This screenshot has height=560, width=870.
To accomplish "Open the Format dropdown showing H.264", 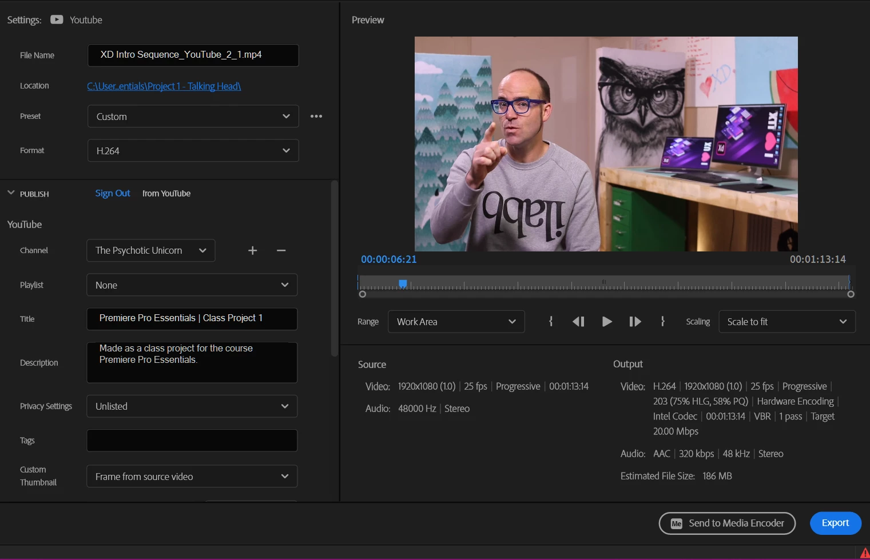I will (x=193, y=150).
